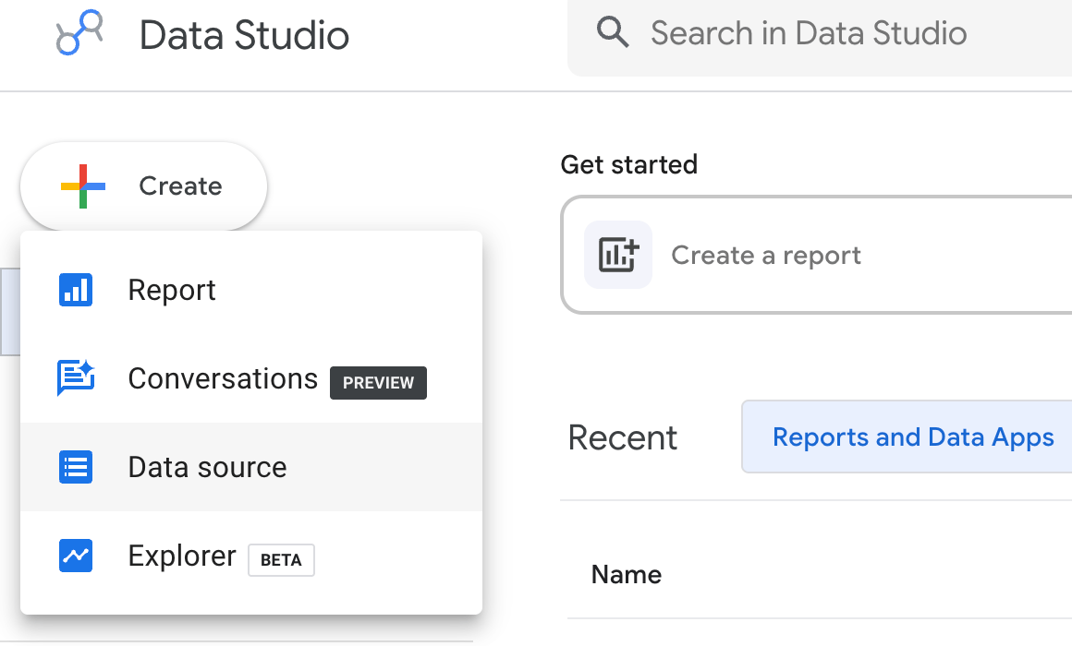The image size is (1072, 646).
Task: Click the search magnifier icon
Action: (612, 32)
